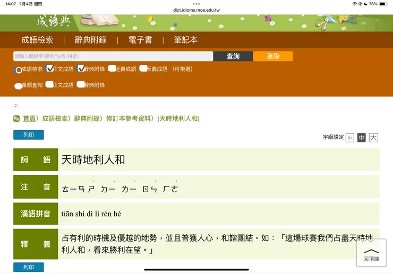
Task: Tap the three-dot multitasking indicator
Action: [196, 4]
